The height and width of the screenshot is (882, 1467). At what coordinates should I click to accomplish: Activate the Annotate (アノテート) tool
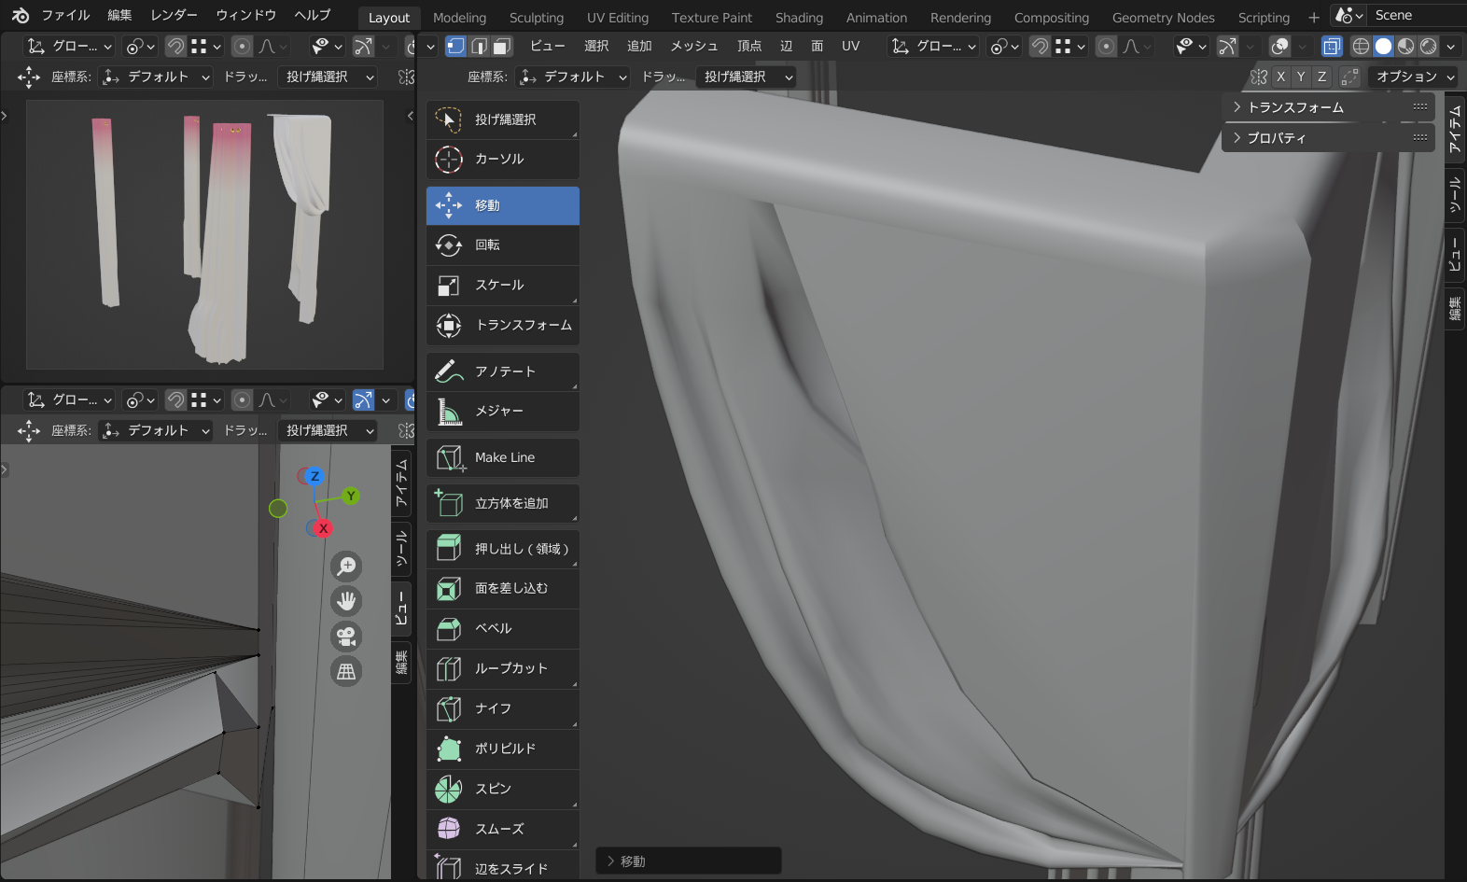pyautogui.click(x=502, y=371)
